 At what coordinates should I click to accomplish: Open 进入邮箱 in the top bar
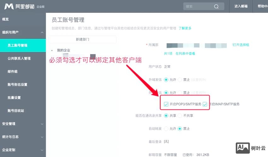point(241,6)
